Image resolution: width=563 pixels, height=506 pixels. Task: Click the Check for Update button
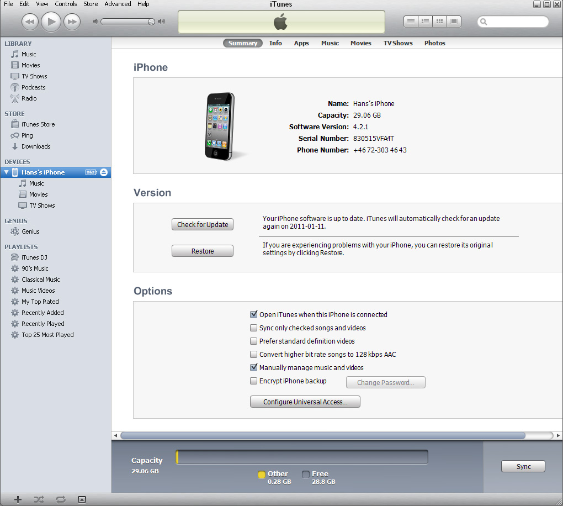[203, 224]
